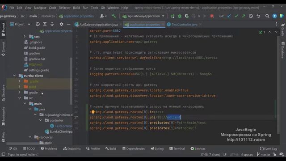Update project with the Git blue arrow

(229, 16)
